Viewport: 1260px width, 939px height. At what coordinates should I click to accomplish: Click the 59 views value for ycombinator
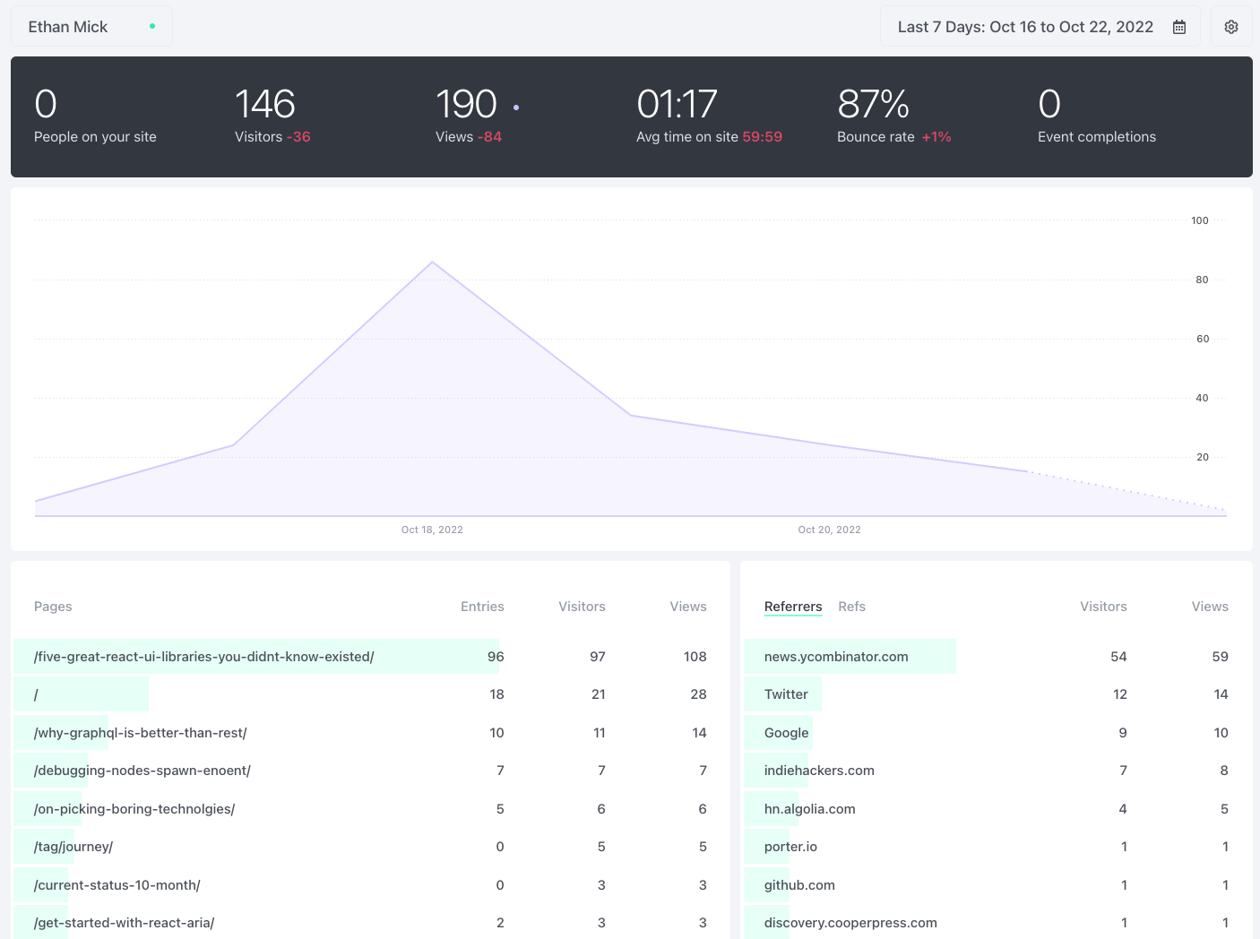1220,657
